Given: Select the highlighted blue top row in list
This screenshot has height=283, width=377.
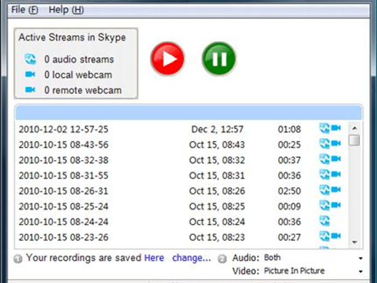Looking at the screenshot, I should click(x=188, y=113).
